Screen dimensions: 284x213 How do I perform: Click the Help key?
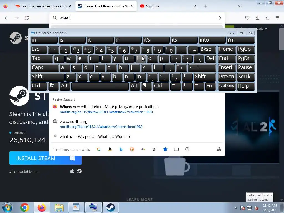click(x=246, y=86)
